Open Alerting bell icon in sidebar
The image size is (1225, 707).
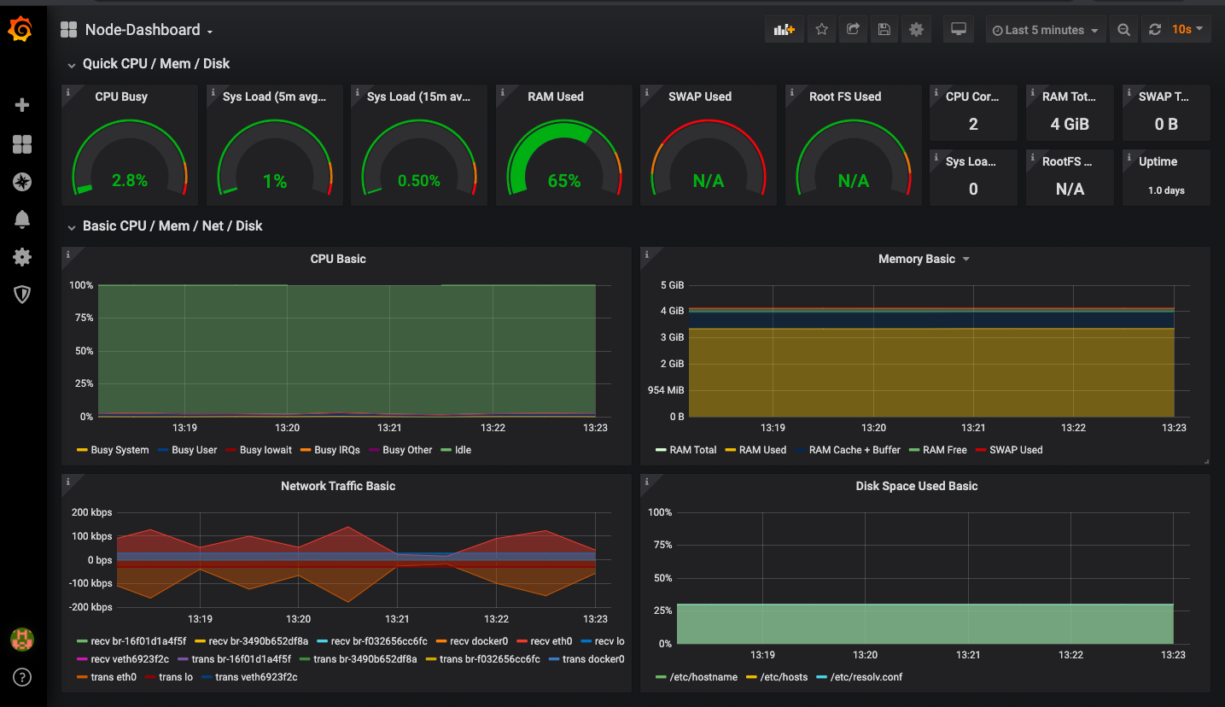22,219
